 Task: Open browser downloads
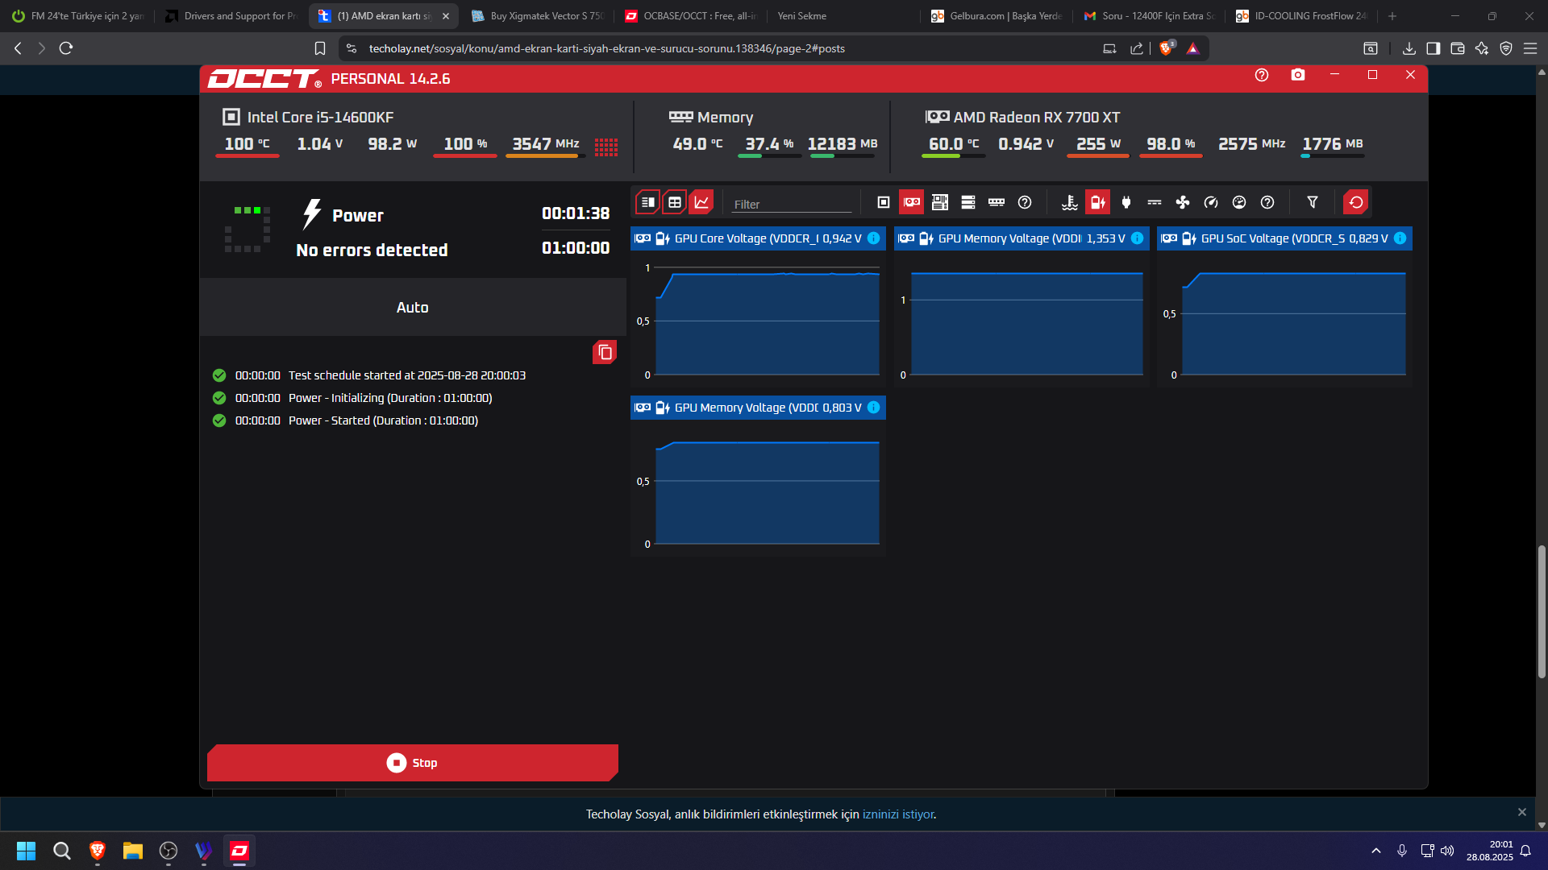(x=1409, y=48)
